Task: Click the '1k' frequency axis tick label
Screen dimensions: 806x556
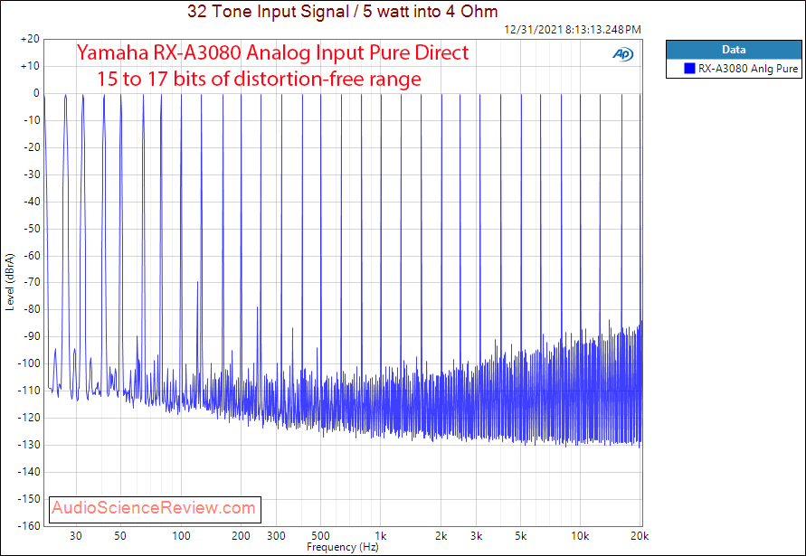Action: point(380,536)
